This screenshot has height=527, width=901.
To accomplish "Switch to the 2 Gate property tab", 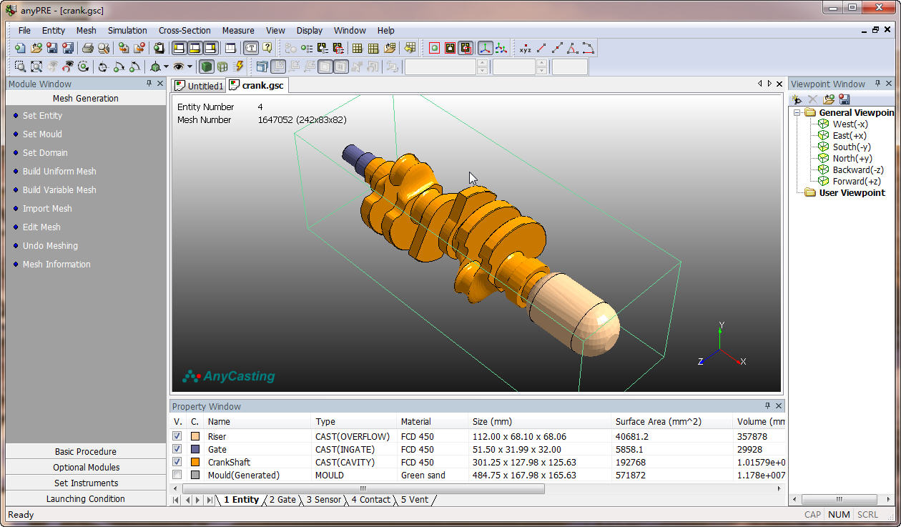I will coord(282,500).
